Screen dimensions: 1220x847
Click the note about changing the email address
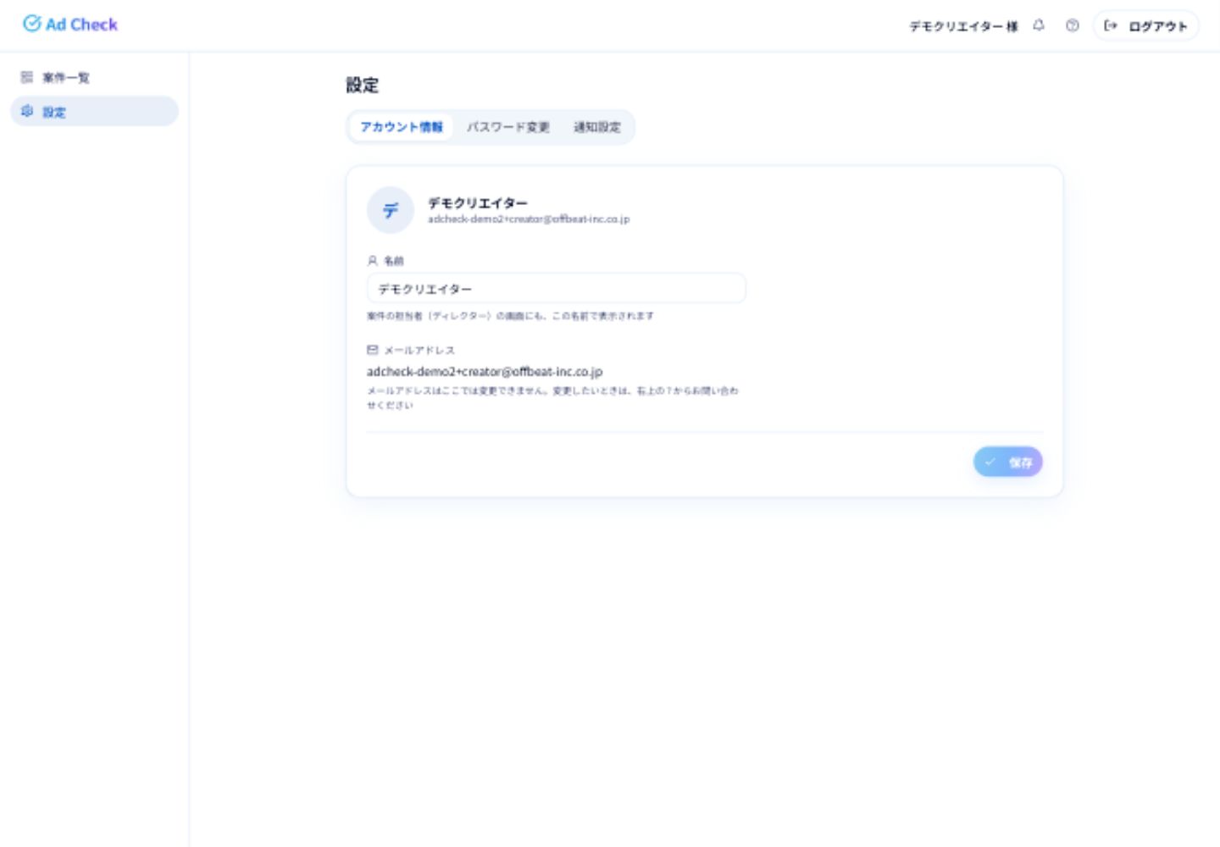(x=552, y=398)
